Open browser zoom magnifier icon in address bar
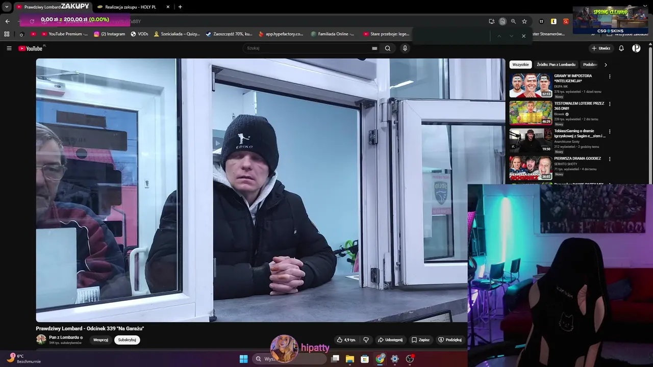The image size is (653, 367). click(x=513, y=21)
